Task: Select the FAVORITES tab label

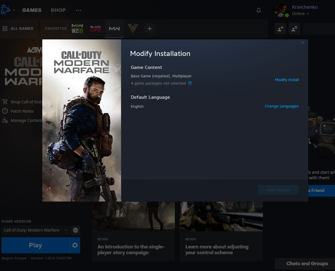Action: click(x=56, y=29)
